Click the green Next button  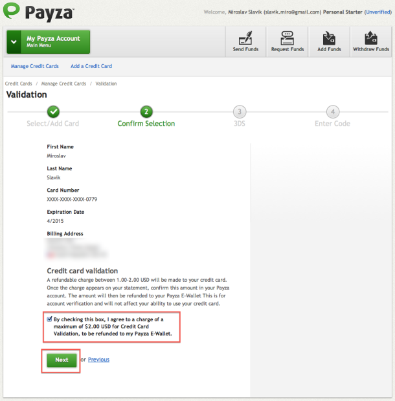pyautogui.click(x=62, y=360)
